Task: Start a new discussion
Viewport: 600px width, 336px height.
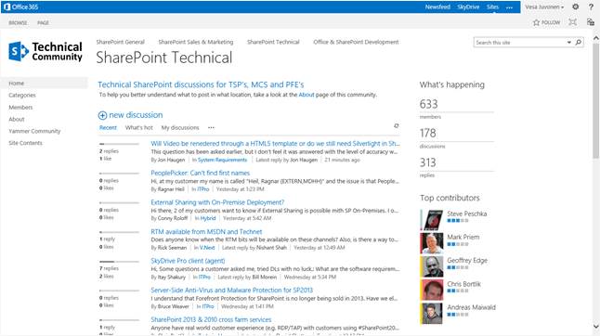Action: 136,115
